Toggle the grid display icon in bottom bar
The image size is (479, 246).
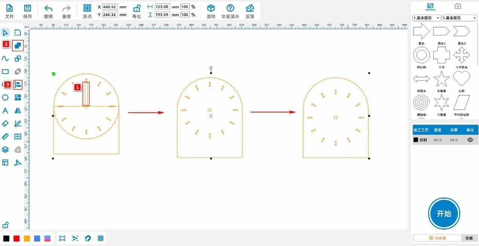100,238
